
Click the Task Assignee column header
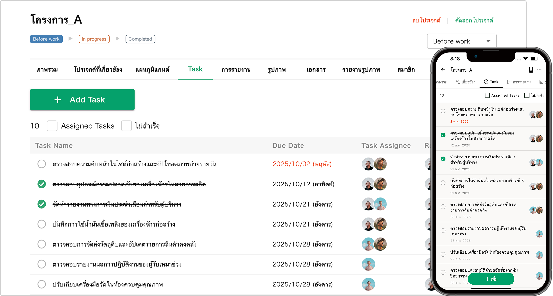pos(386,146)
